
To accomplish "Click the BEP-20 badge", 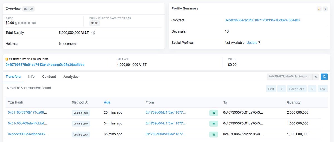I will (28, 9).
